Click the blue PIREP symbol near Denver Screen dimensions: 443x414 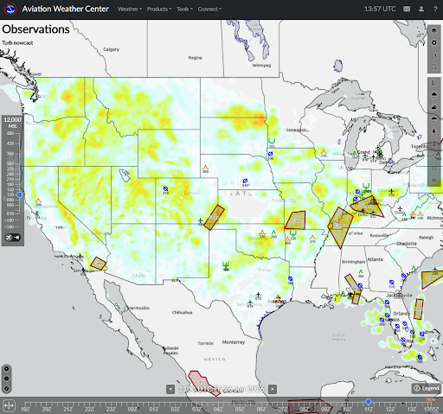165,189
